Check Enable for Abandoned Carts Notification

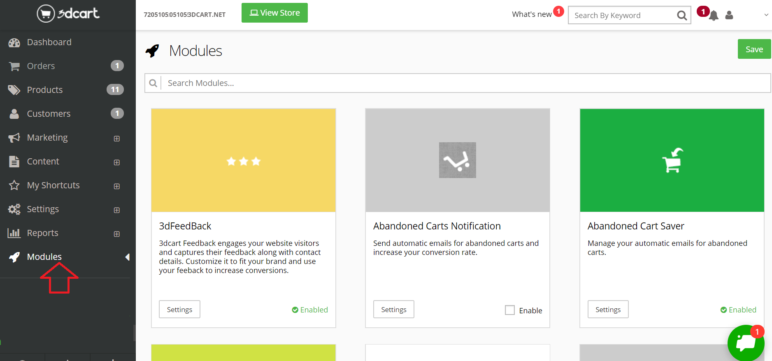click(510, 310)
